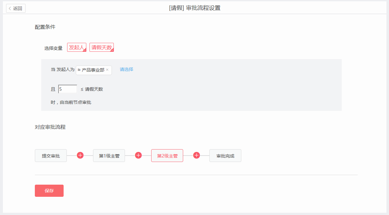Image resolution: width=389 pixels, height=215 pixels.
Task: Remove 产品事业部 with its x icon
Action: (107, 70)
